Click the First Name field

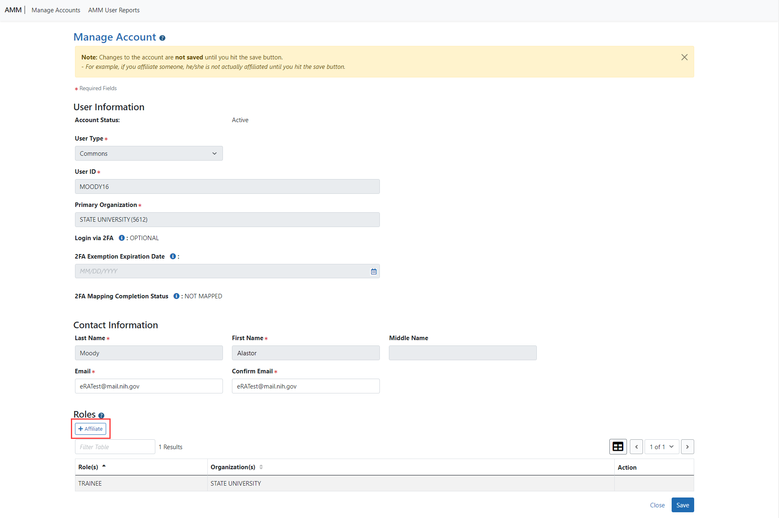[306, 353]
